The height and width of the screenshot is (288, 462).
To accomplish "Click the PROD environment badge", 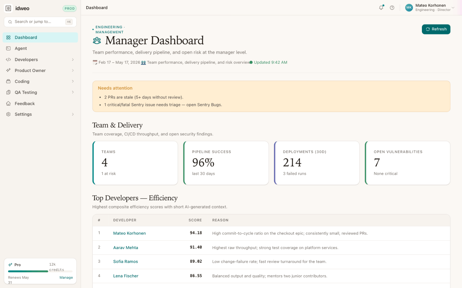I will coord(70,9).
